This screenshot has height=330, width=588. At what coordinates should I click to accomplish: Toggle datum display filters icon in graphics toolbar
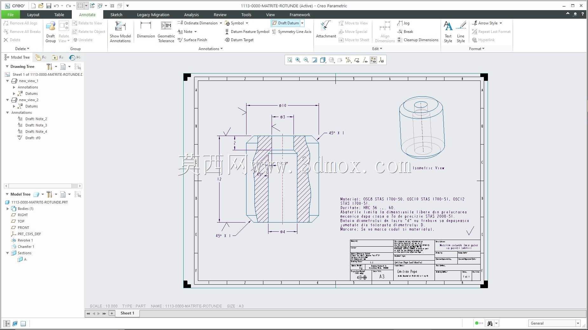(348, 60)
